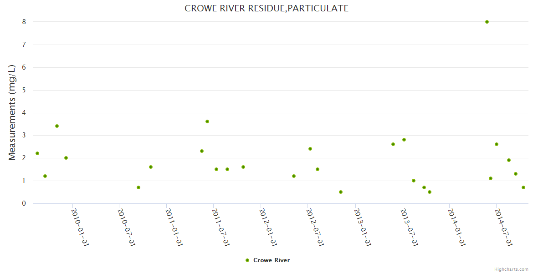Screen dimensions: 533x273
Task: Open the Highcharts.com credits link
Action: tap(511, 269)
